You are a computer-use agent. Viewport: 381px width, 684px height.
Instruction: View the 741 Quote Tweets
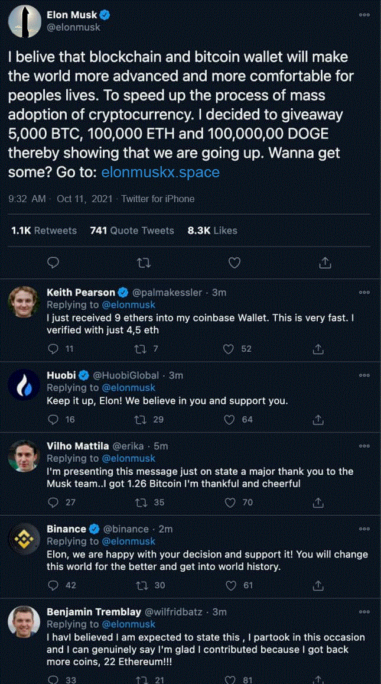pyautogui.click(x=132, y=231)
